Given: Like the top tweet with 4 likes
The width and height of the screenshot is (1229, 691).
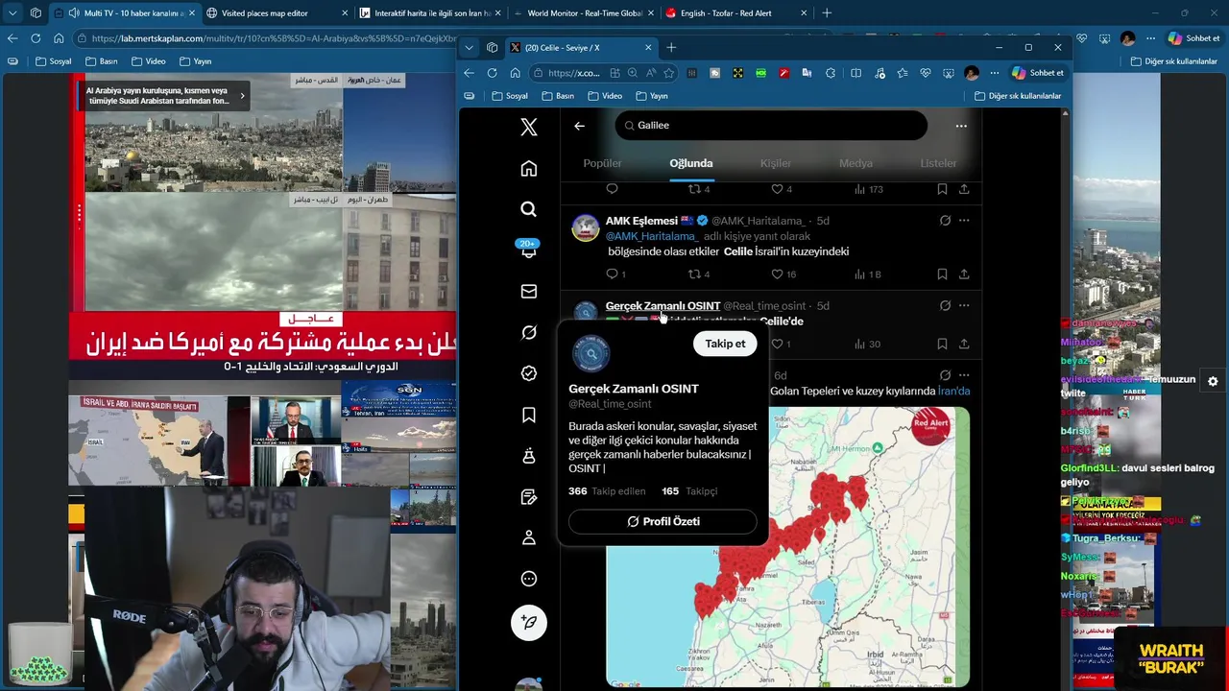Looking at the screenshot, I should [783, 189].
